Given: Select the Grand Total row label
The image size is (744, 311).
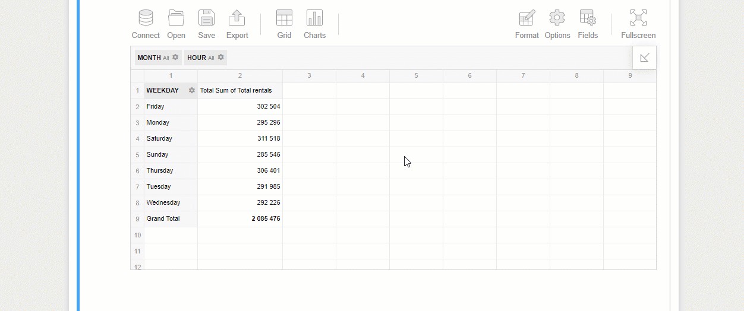Looking at the screenshot, I should click(171, 219).
